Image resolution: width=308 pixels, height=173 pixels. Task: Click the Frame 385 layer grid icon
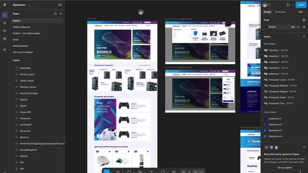(17, 112)
